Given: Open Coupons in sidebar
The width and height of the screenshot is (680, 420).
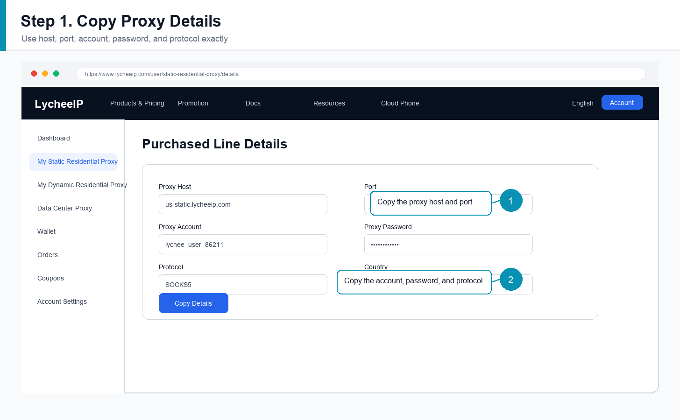Looking at the screenshot, I should tap(50, 278).
